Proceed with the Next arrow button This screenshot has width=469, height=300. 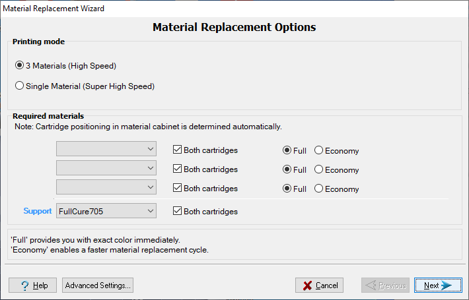pyautogui.click(x=438, y=285)
